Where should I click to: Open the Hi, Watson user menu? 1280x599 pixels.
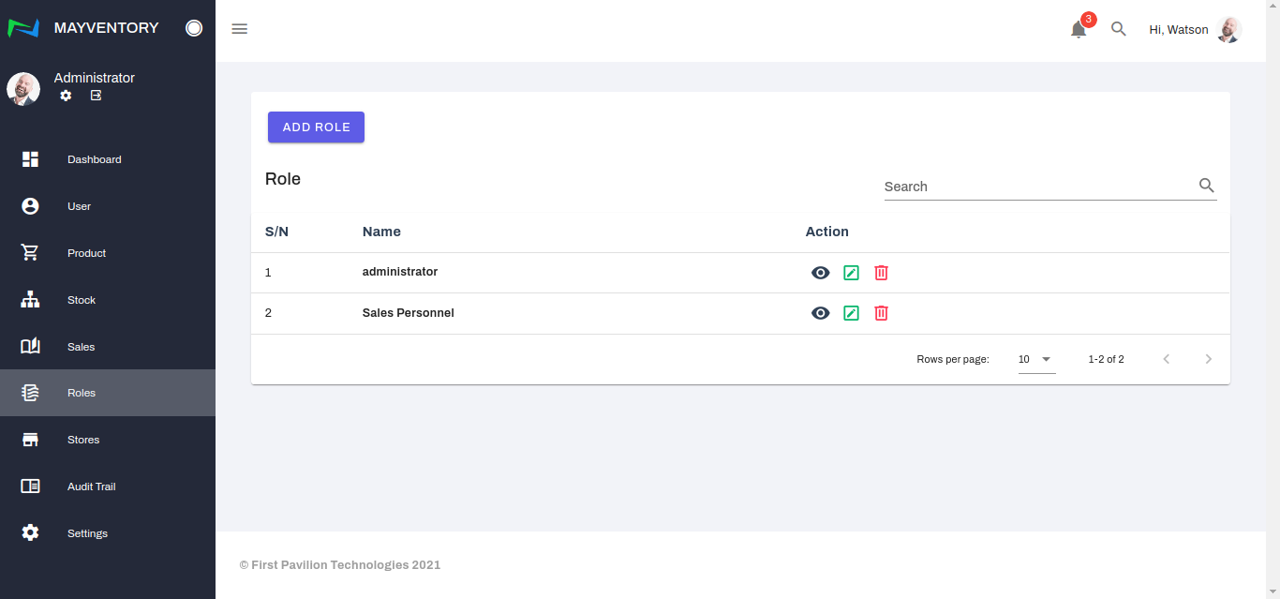[x=1195, y=30]
